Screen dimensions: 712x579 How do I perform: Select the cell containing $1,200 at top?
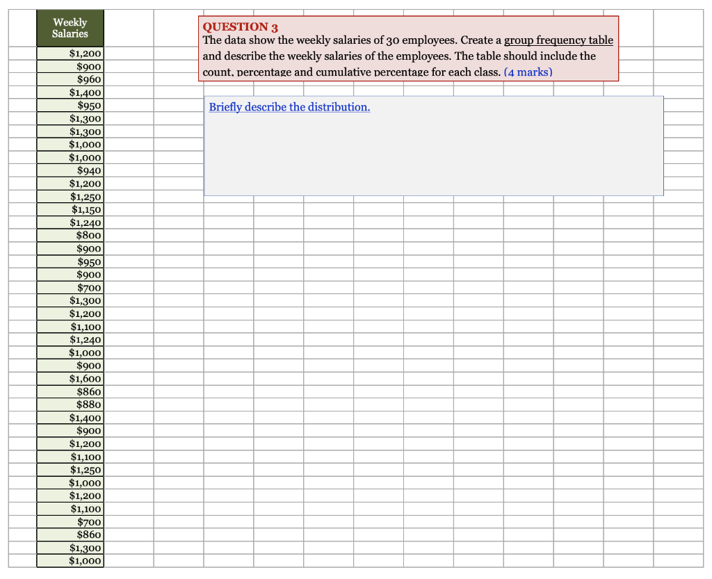(70, 54)
